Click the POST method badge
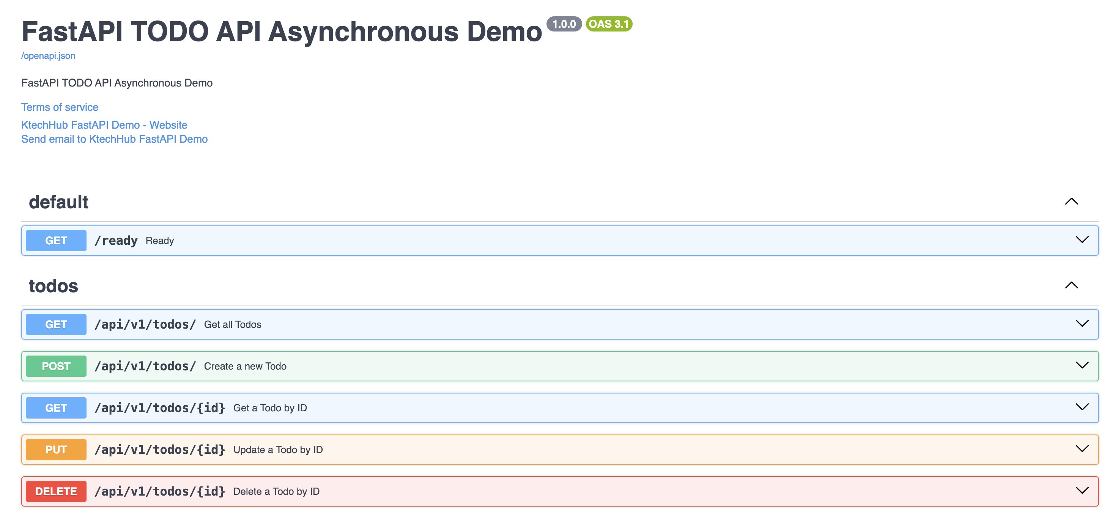The image size is (1118, 532). (x=56, y=366)
